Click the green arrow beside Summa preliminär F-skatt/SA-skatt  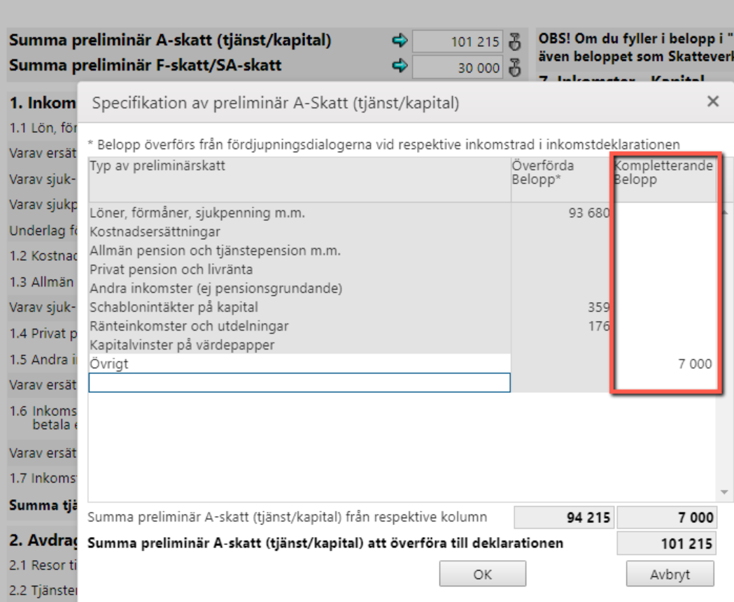pos(400,66)
